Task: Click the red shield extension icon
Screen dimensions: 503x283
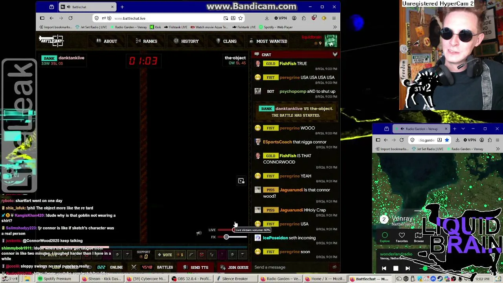Action: 314,18
